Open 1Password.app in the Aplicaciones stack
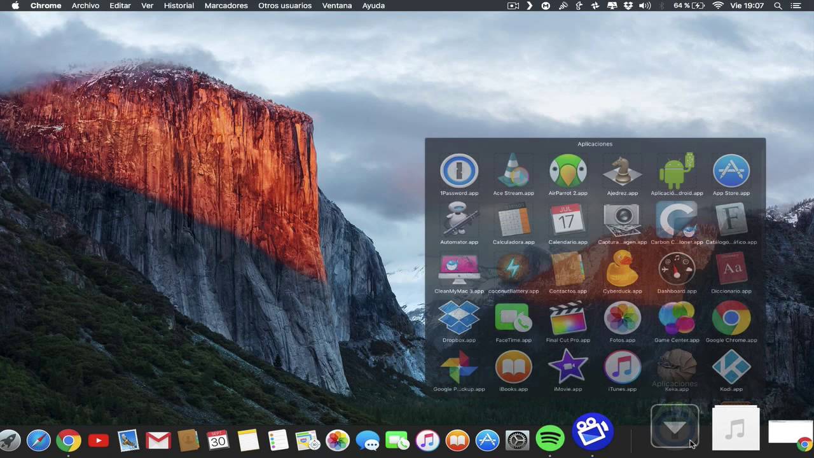 [x=459, y=170]
